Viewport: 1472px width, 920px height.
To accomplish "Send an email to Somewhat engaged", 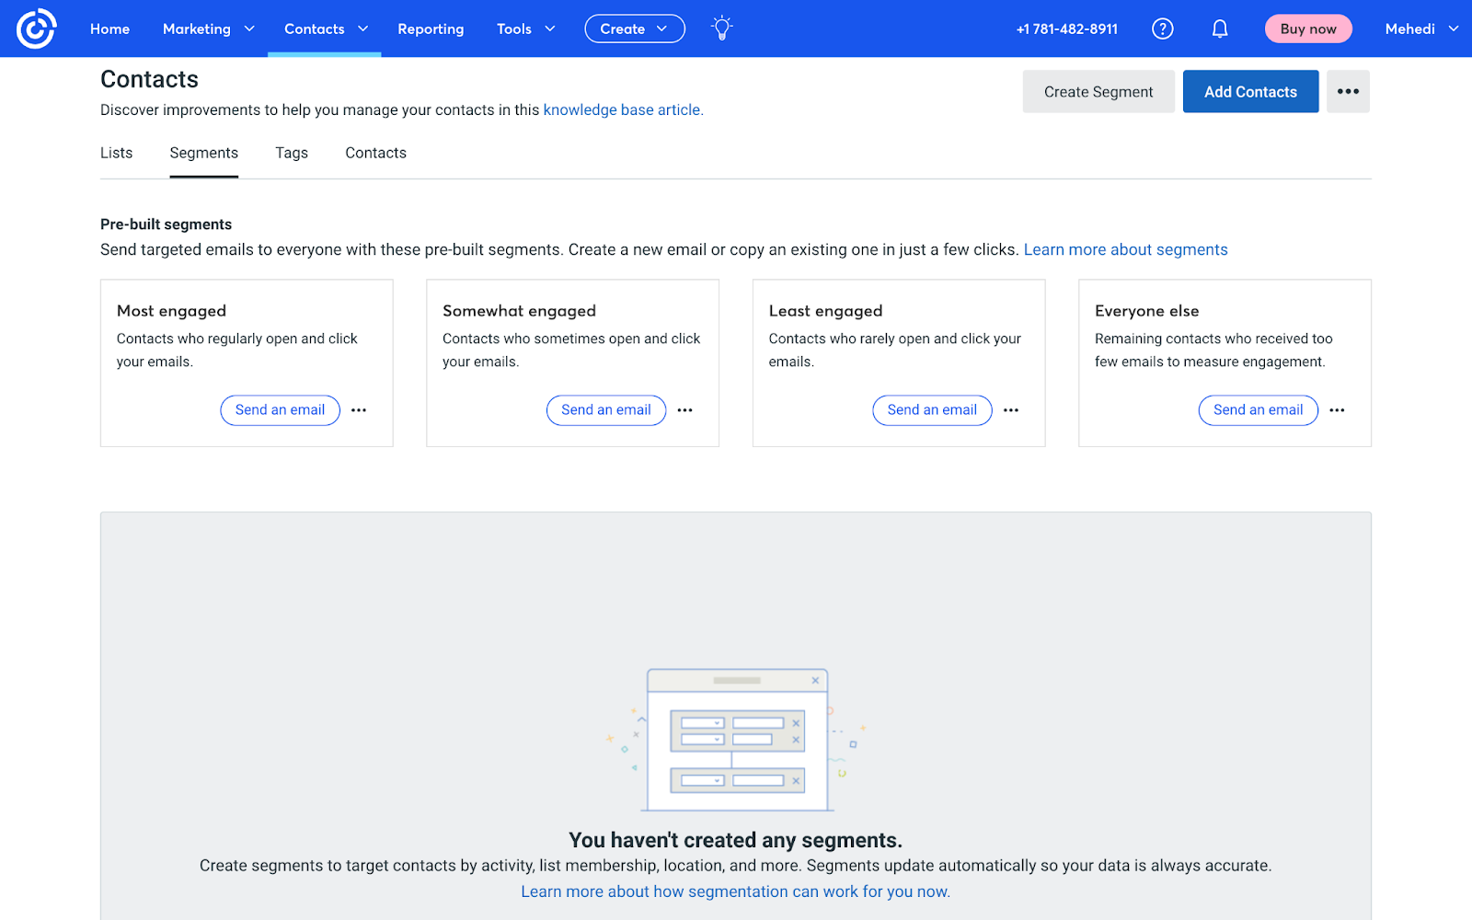I will coord(606,410).
